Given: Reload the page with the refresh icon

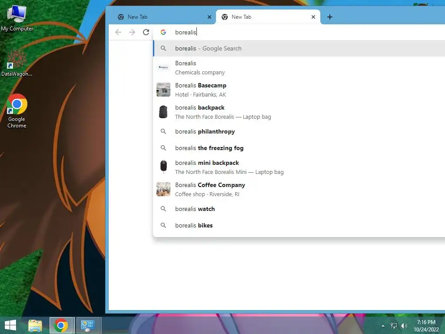Looking at the screenshot, I should click(146, 32).
